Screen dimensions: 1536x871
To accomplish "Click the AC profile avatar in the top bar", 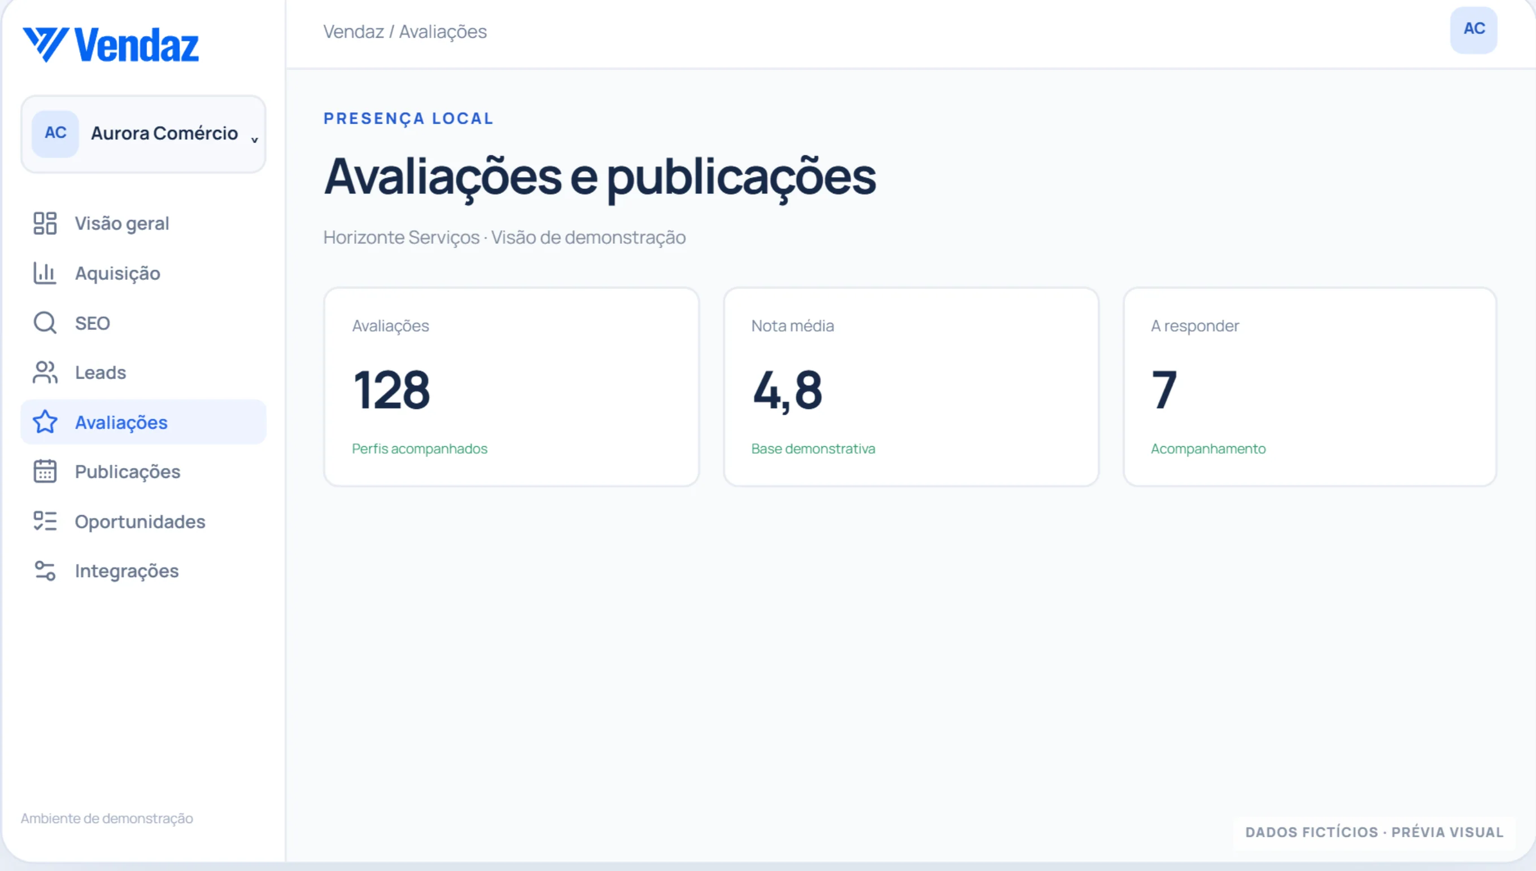I will click(1473, 29).
